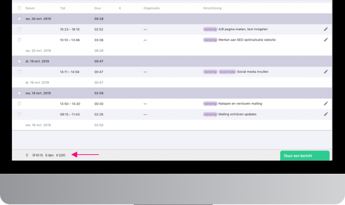Check the wo. 20 mrt. 2019 group checkbox

[19, 19]
